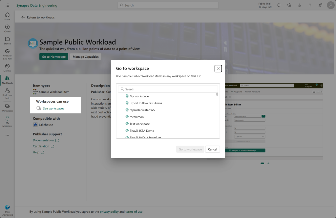The height and width of the screenshot is (218, 336).
Task: Select Workloads in the left sidebar
Action: click(x=7, y=80)
